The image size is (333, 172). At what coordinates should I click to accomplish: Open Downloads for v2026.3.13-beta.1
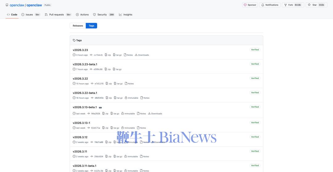(x=155, y=113)
